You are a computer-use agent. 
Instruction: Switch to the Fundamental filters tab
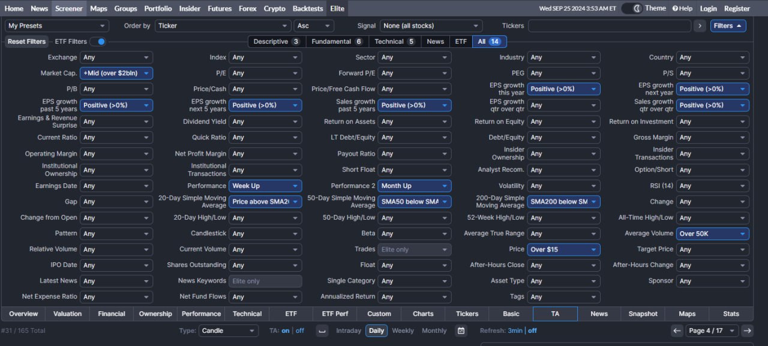click(336, 41)
